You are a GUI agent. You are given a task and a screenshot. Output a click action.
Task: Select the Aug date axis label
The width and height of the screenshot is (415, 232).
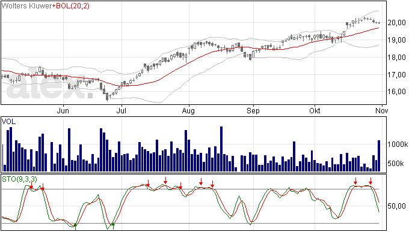click(x=188, y=111)
